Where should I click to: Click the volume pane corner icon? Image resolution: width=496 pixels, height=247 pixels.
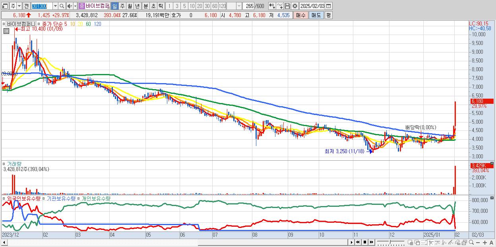[492, 163]
